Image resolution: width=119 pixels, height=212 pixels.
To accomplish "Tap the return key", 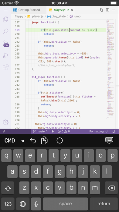I will point(104,204).
